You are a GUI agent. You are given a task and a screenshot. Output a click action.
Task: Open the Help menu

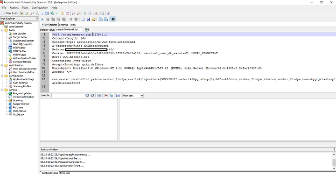click(54, 7)
